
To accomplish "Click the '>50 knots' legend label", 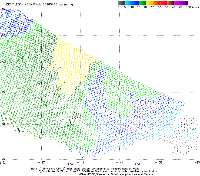I will [x=192, y=7].
